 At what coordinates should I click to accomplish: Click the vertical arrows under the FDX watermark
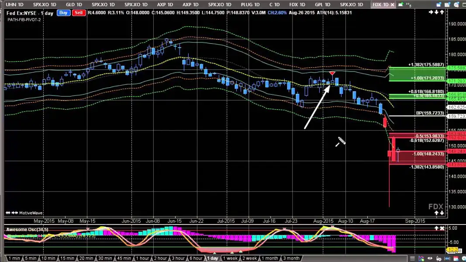(439, 213)
